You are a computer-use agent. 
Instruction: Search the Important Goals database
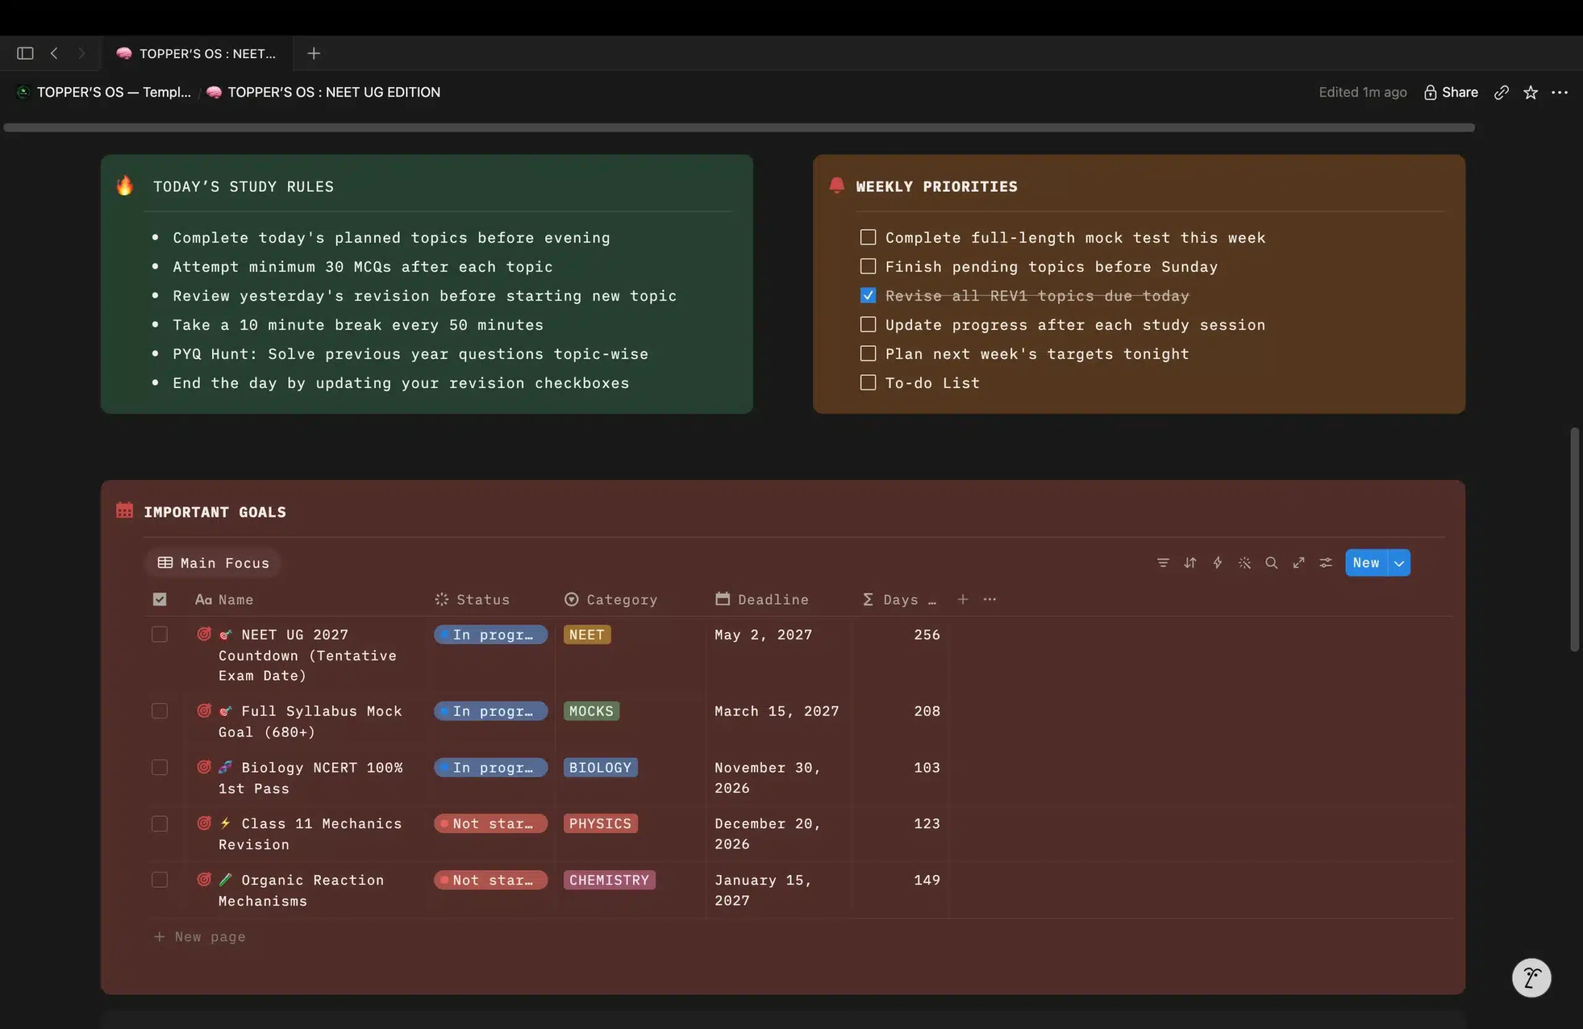pyautogui.click(x=1271, y=562)
